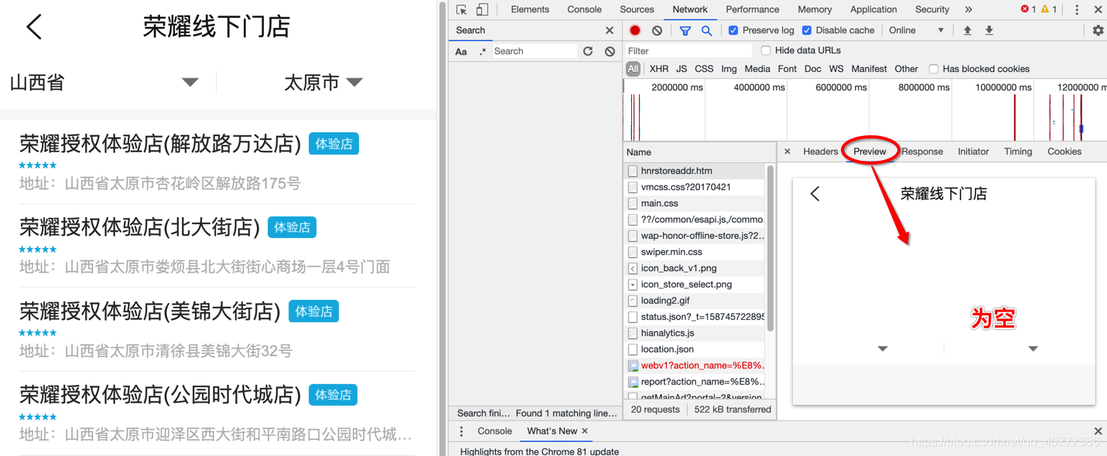Focus the Search text field
Image resolution: width=1107 pixels, height=456 pixels.
(x=535, y=51)
